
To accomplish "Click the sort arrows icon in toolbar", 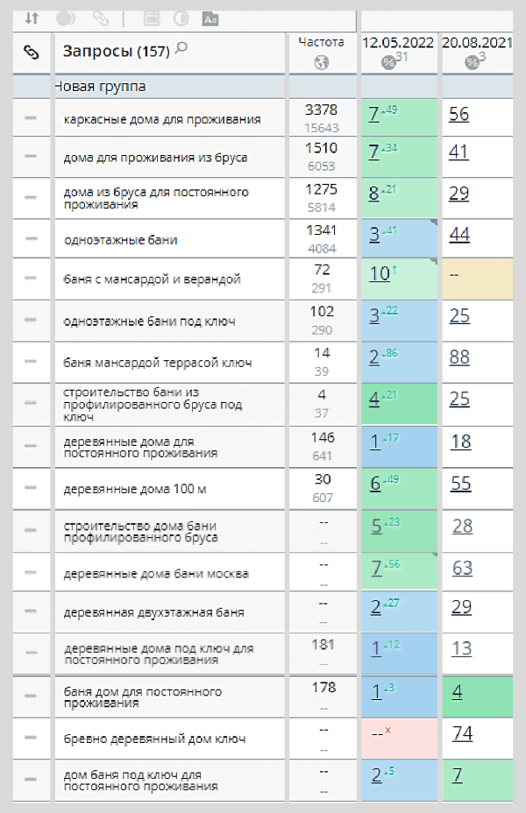I will [x=32, y=18].
